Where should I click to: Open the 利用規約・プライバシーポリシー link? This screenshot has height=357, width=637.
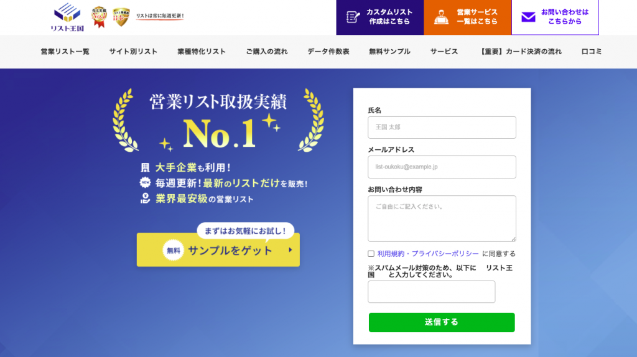428,254
